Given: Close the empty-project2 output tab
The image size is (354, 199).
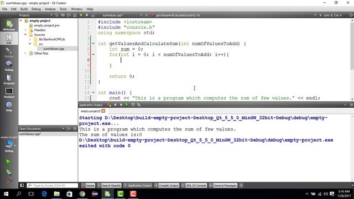Looking at the screenshot, I should (103, 111).
